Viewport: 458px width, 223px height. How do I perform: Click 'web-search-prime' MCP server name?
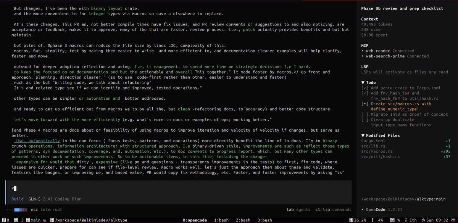tap(385, 56)
